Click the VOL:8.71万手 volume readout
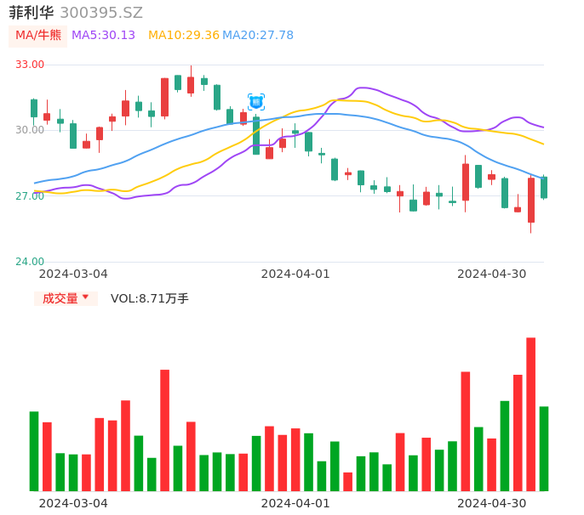Image resolution: width=584 pixels, height=515 pixels. click(x=150, y=298)
